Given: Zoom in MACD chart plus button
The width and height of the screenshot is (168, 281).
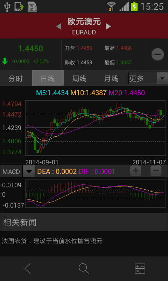Looking at the screenshot, I should (135, 171).
